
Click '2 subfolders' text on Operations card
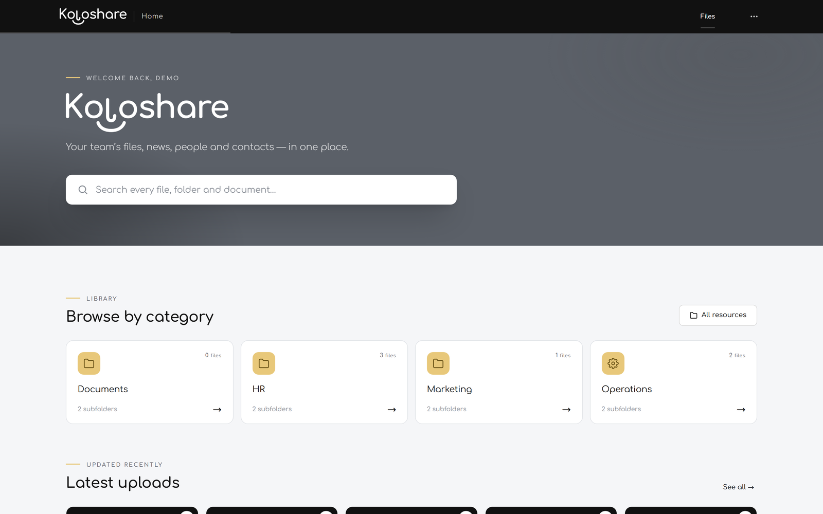click(621, 409)
